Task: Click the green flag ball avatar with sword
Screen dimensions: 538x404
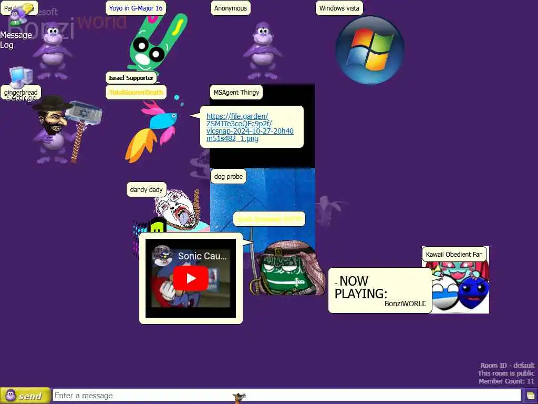Action: pyautogui.click(x=286, y=269)
